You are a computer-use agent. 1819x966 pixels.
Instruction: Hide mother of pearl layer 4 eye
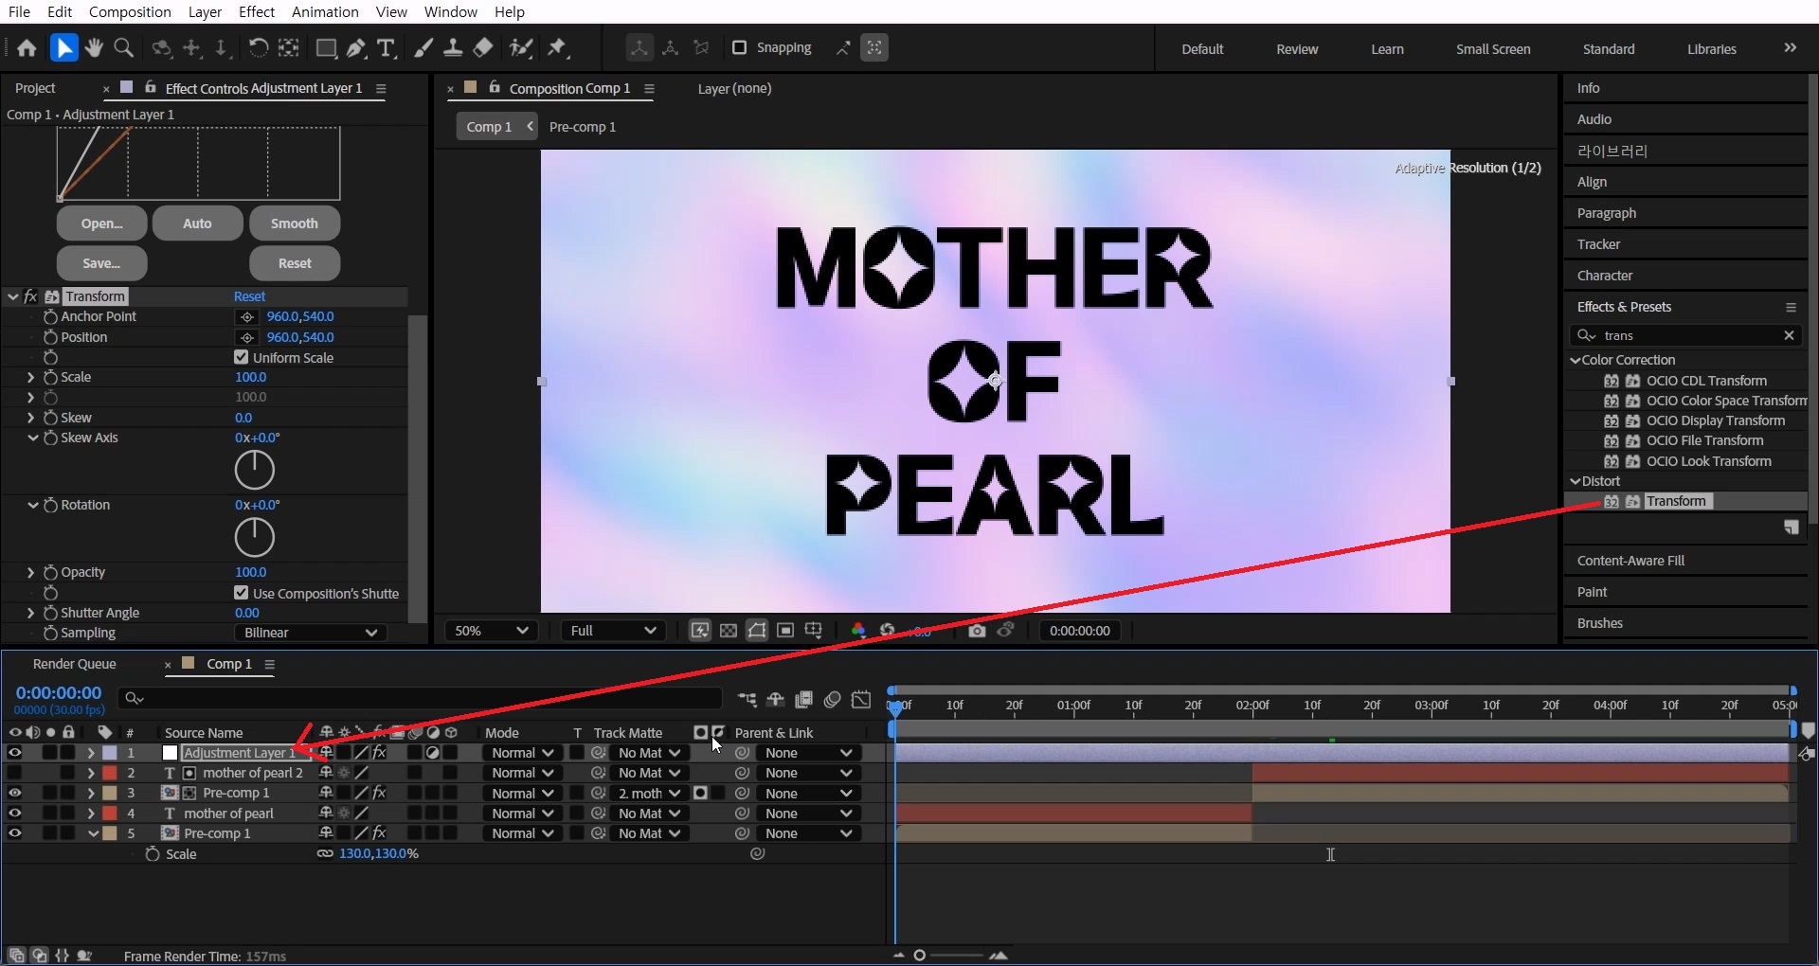[14, 814]
